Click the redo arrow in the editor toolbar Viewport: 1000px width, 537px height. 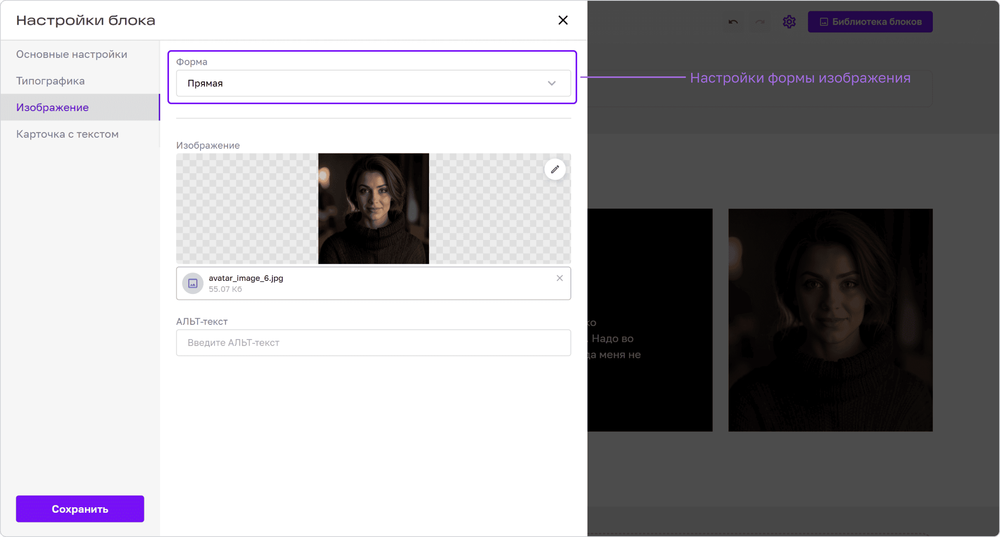[x=760, y=22]
